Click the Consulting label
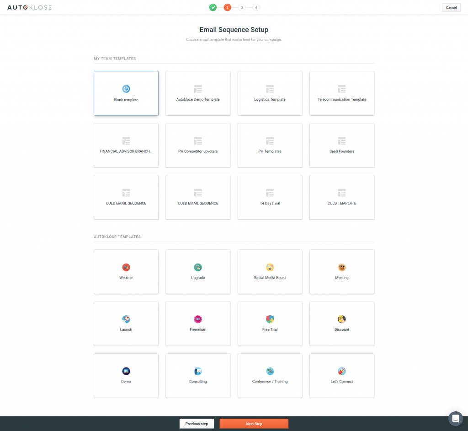The image size is (468, 431). [x=198, y=382]
